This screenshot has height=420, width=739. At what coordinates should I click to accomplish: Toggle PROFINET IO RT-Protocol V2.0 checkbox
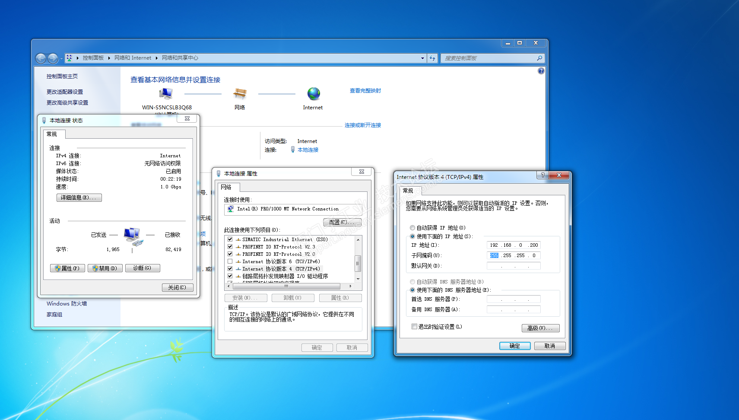tap(230, 254)
